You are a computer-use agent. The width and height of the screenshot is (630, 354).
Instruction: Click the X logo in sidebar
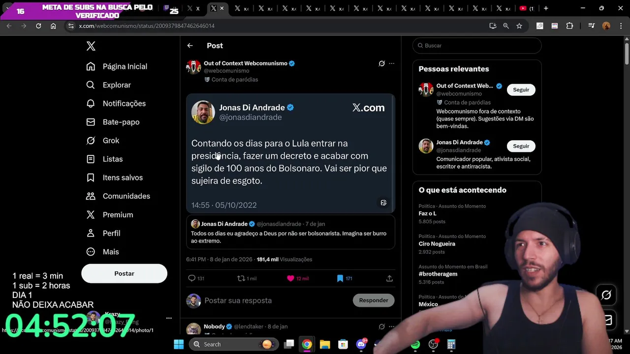91,46
